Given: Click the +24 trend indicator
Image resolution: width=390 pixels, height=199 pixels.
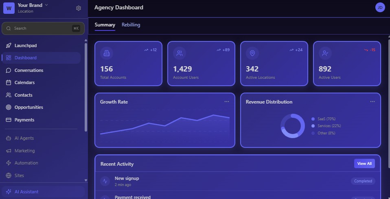Looking at the screenshot, I should [296, 50].
